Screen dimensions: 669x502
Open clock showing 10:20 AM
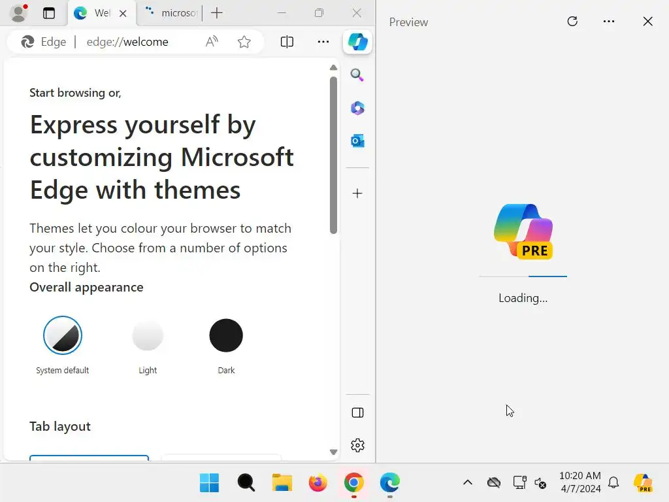point(580,482)
